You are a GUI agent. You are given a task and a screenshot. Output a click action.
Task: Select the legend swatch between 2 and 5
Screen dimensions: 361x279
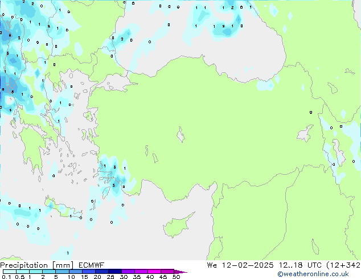49,271
